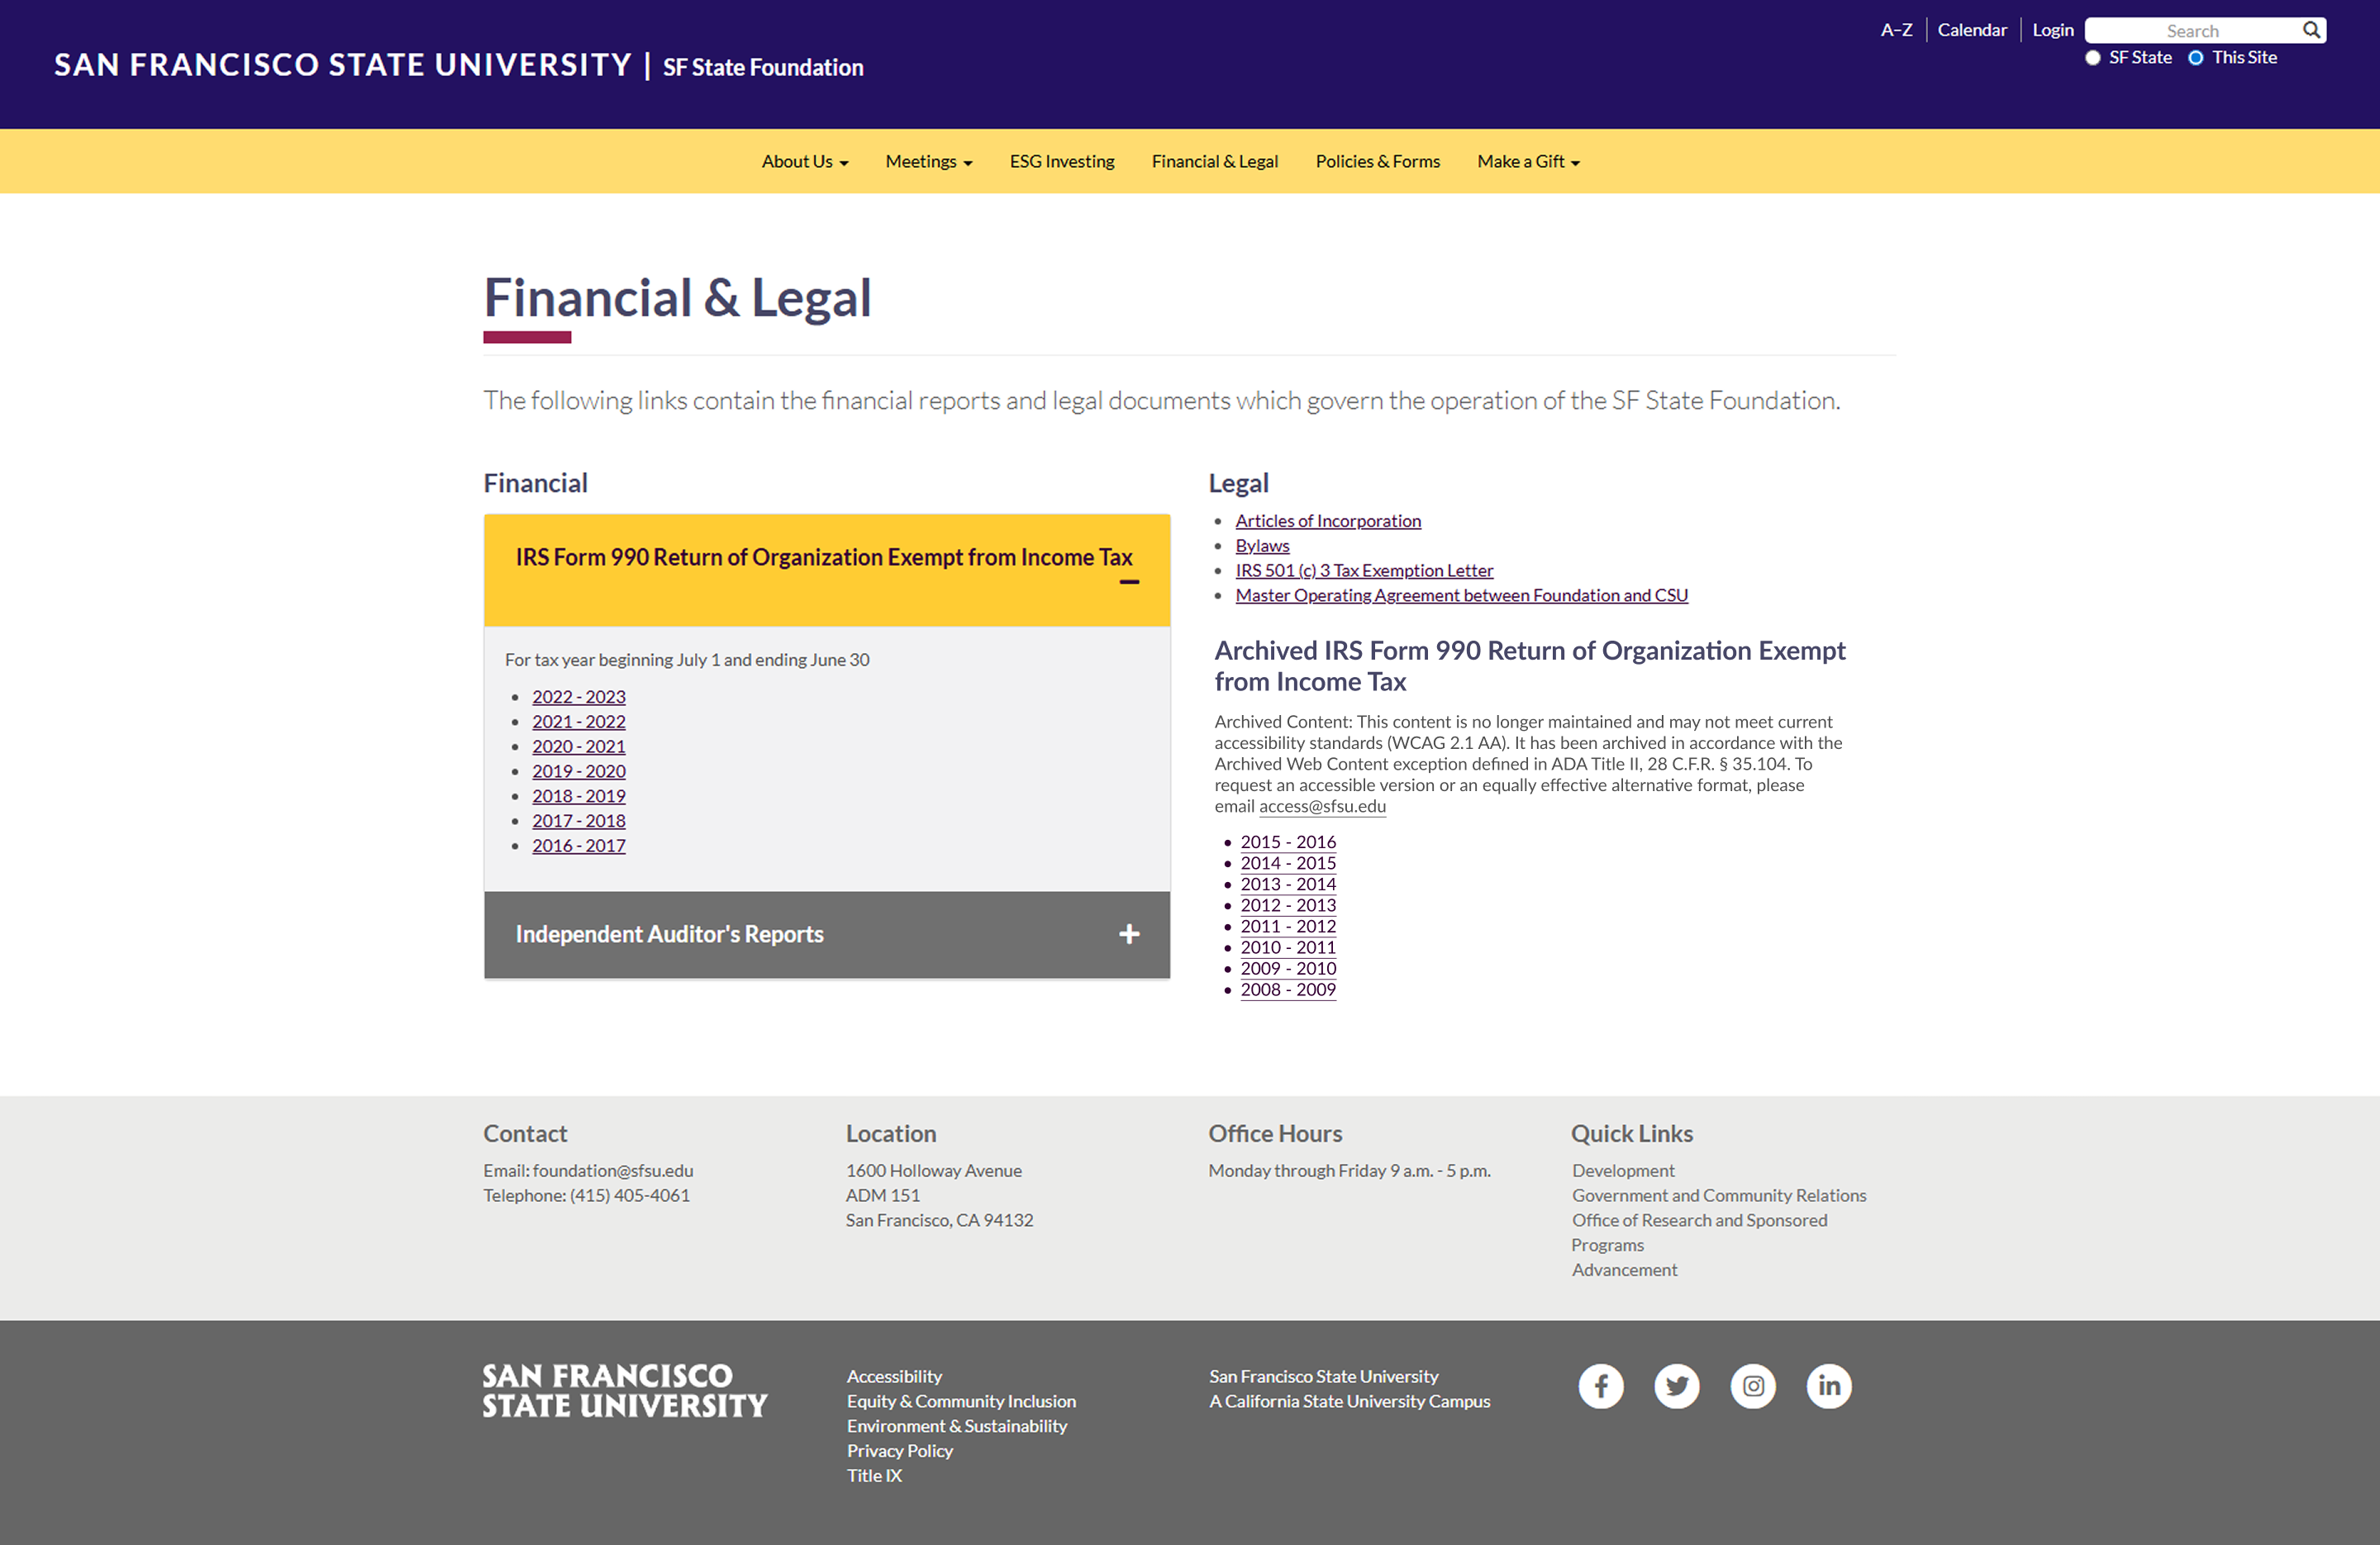Open the 2019 - 2020 Form 990

coord(579,771)
